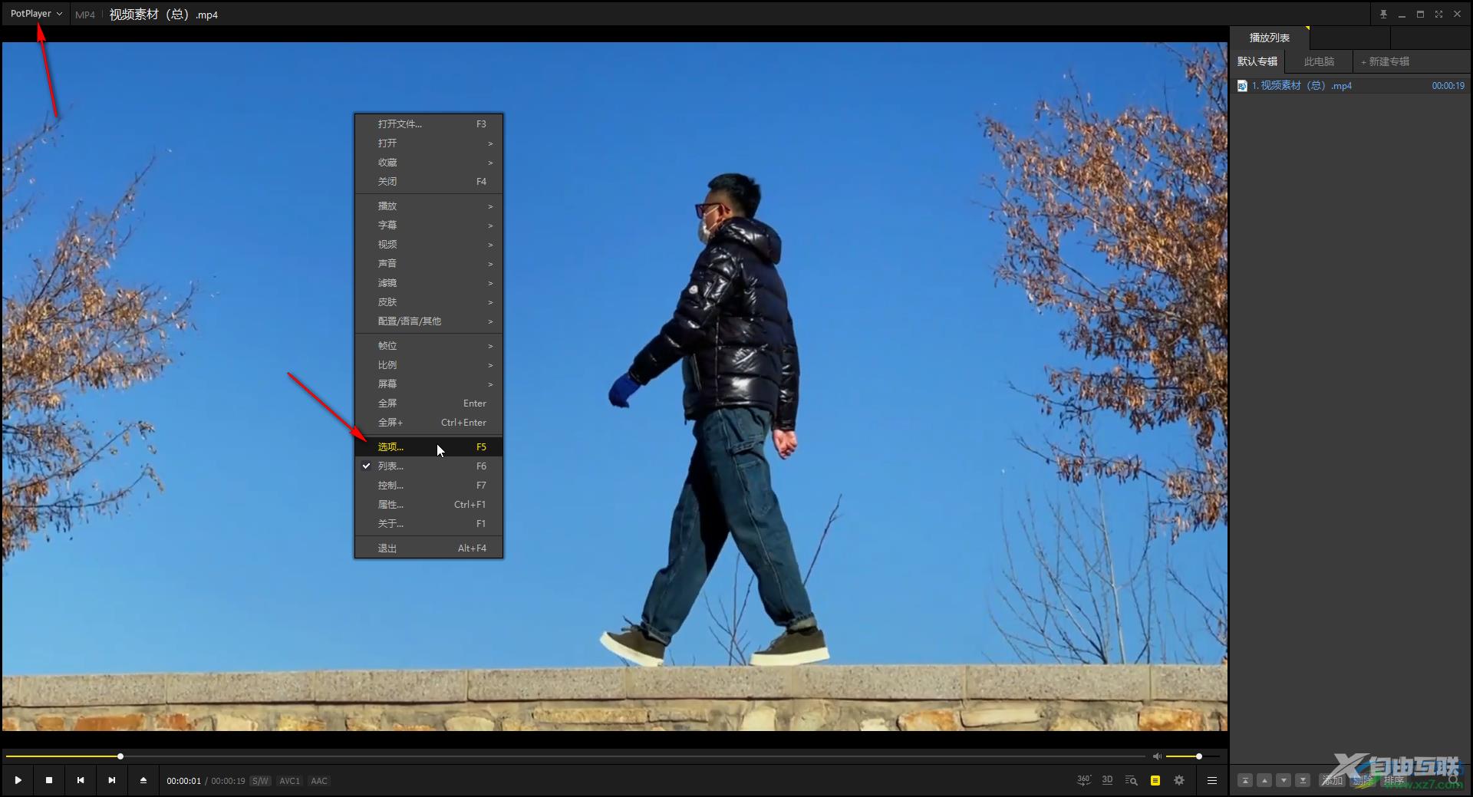This screenshot has height=797, width=1473.
Task: Expand the 帧位 submenu
Action: pyautogui.click(x=429, y=345)
